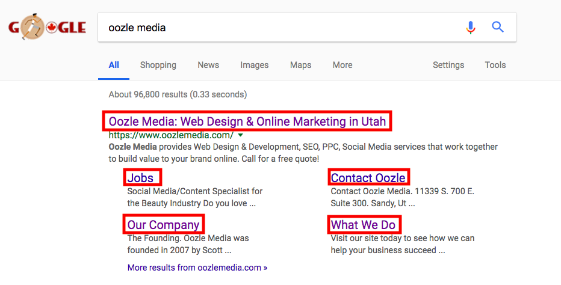Visit the Contact Oozle sitelink
Screen dimensions: 561x285
pyautogui.click(x=368, y=178)
